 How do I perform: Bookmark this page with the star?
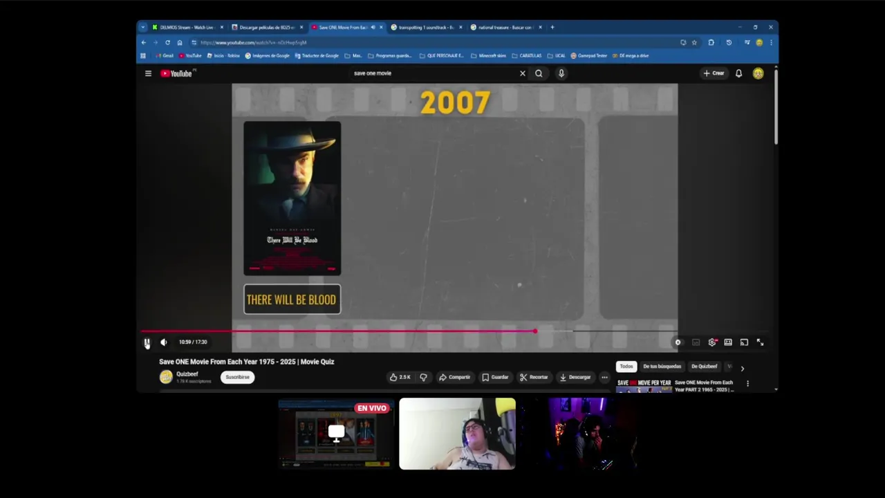point(694,42)
